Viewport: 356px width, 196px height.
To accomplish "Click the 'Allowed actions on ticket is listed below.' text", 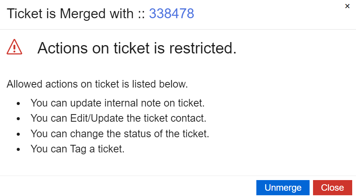I will pos(97,84).
